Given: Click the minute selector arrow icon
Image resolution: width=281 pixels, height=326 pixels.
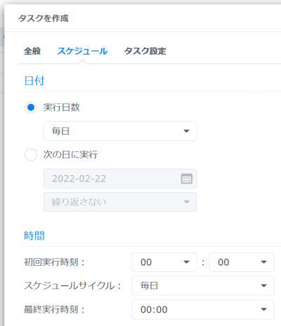Looking at the screenshot, I should coord(264,262).
